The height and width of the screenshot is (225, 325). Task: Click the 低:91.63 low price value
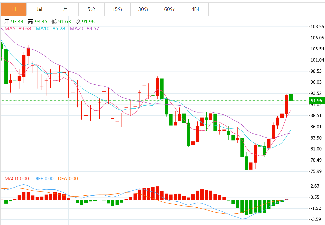tap(61, 22)
